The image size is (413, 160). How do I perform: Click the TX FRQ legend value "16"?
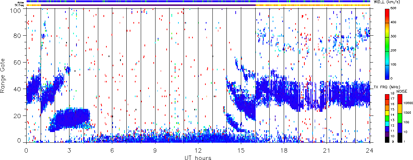tap(392, 104)
